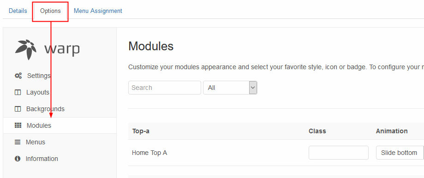Click the Information circle icon
Image resolution: width=424 pixels, height=178 pixels.
(18, 159)
